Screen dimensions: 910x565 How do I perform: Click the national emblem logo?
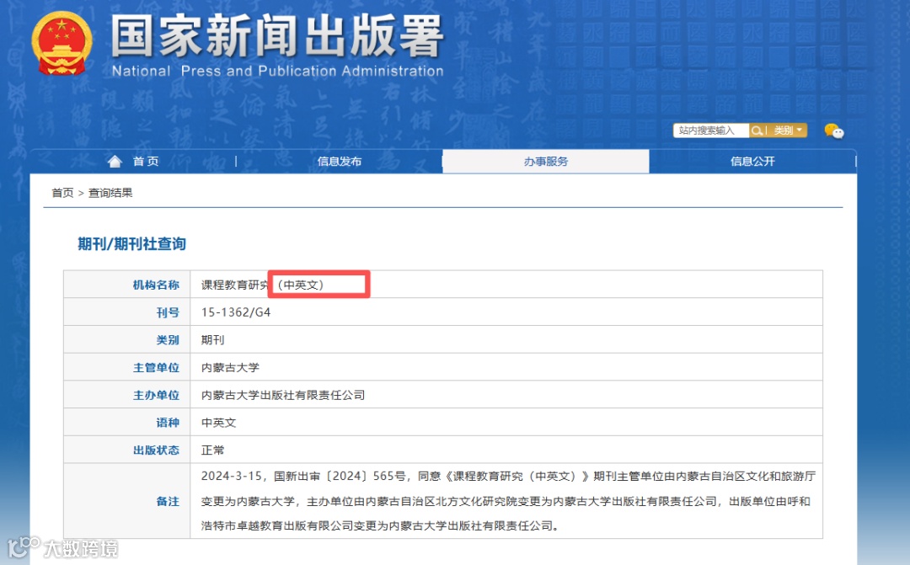click(x=62, y=44)
